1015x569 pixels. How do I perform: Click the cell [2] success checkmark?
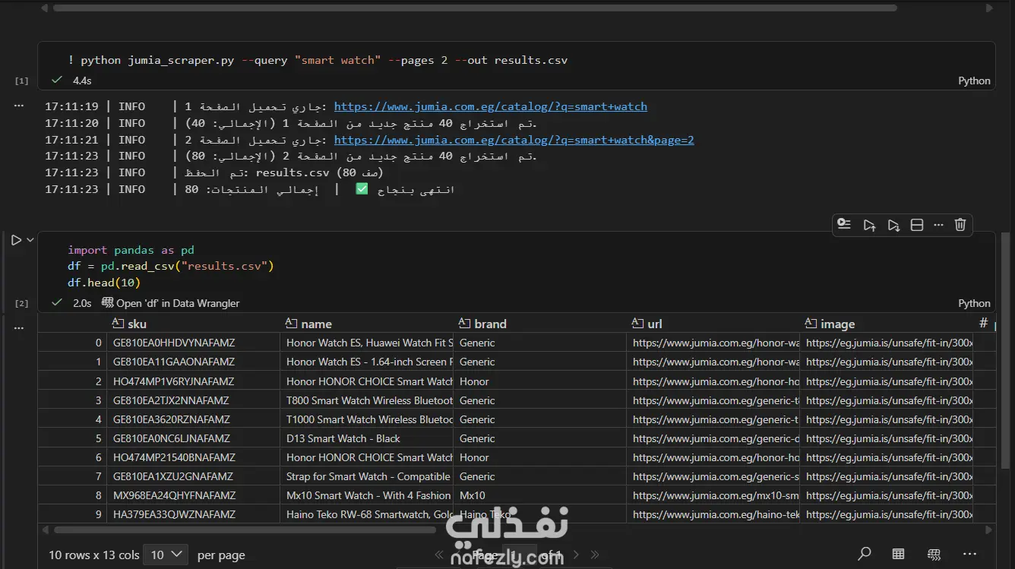coord(57,302)
